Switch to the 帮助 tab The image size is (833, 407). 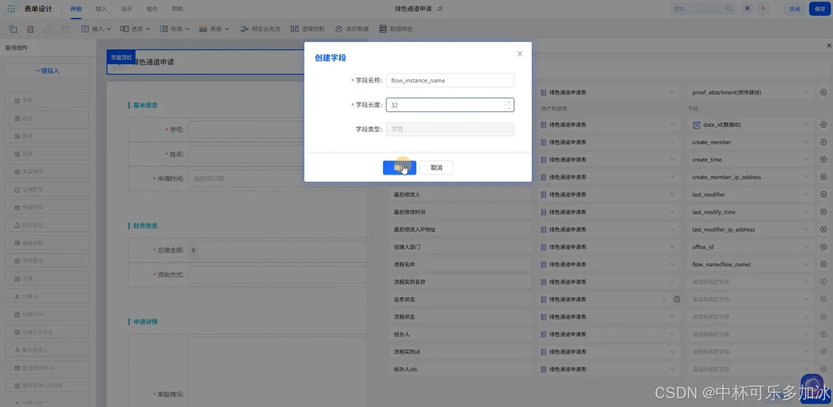point(177,9)
